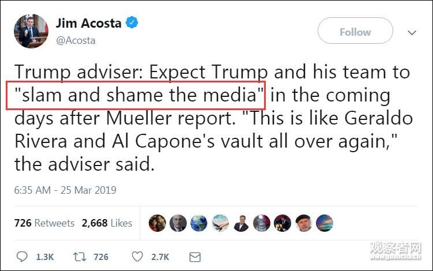Click the blue verified badge

(x=132, y=24)
